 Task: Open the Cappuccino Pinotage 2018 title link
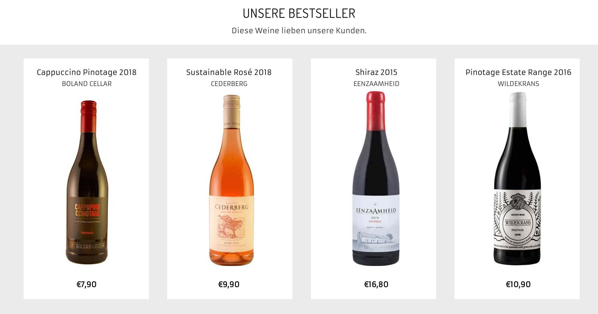pyautogui.click(x=86, y=72)
